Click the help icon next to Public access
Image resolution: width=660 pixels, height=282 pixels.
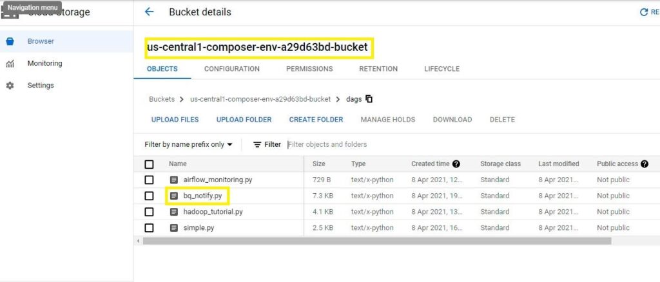click(645, 164)
